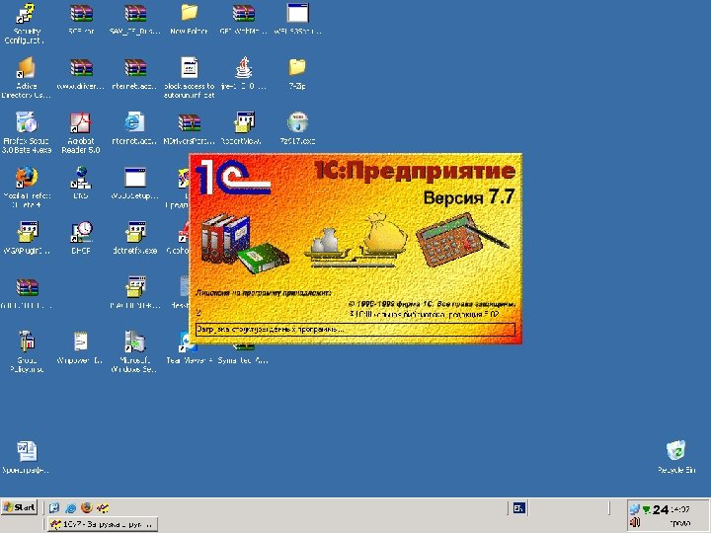The height and width of the screenshot is (533, 711).
Task: Open the SAV_CE_Rus archive on desktop
Action: (135, 14)
